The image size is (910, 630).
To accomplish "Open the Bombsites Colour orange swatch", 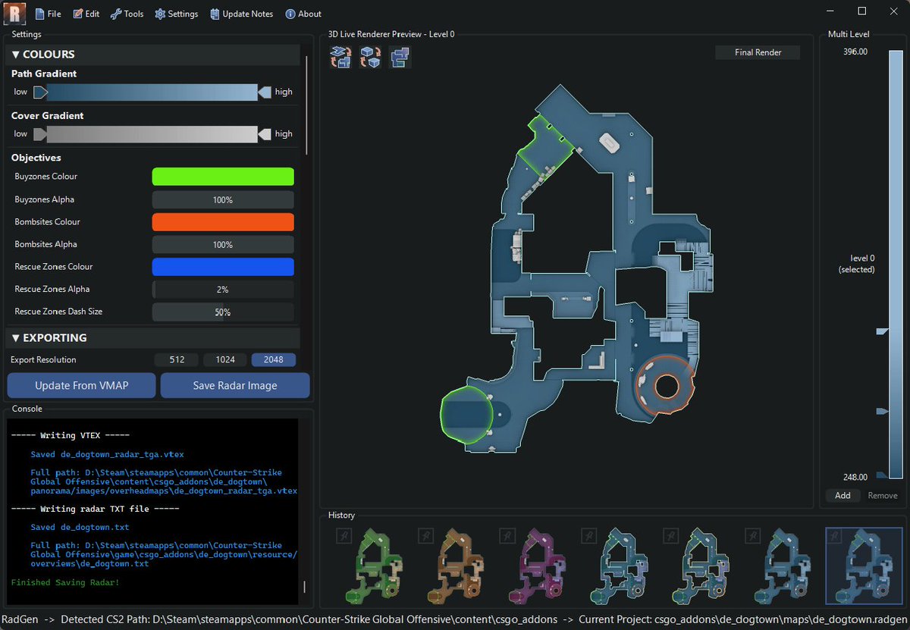I will point(223,222).
